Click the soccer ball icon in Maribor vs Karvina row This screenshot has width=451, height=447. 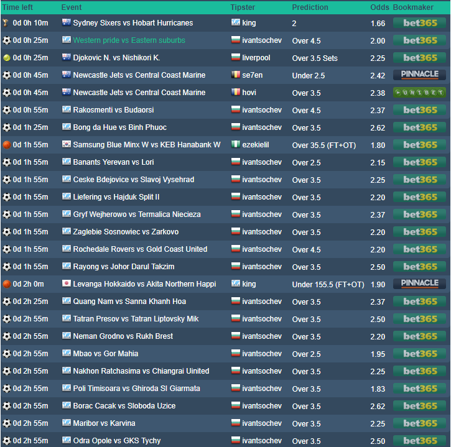pyautogui.click(x=7, y=423)
